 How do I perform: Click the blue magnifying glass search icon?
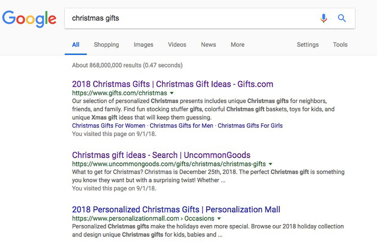click(x=342, y=18)
